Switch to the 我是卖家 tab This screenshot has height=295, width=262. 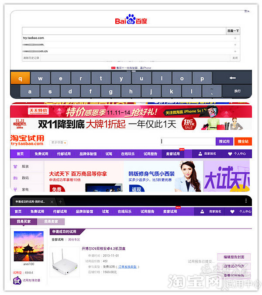51,222
